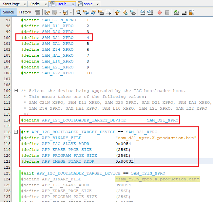Image resolution: width=213 pixels, height=202 pixels.
Task: Open the Back history dropdown arrow
Action: [60, 12]
